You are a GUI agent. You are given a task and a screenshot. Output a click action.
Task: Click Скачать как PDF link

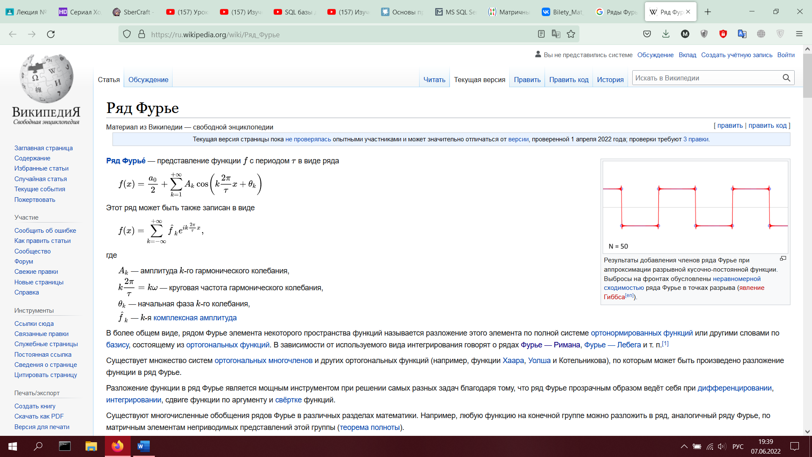pyautogui.click(x=39, y=416)
